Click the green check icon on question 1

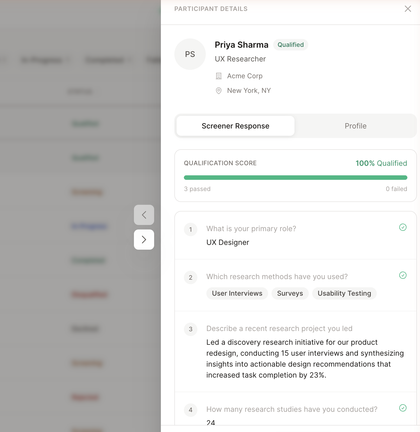pos(403,227)
